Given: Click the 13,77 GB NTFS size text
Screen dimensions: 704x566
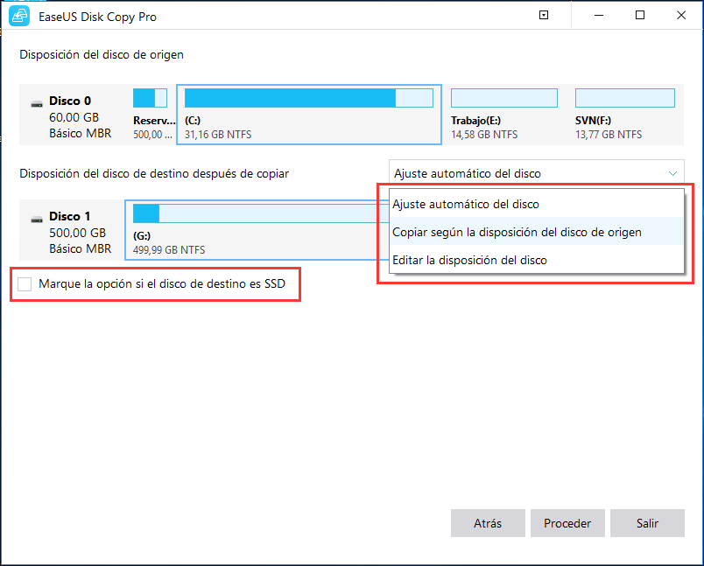Looking at the screenshot, I should coord(609,135).
